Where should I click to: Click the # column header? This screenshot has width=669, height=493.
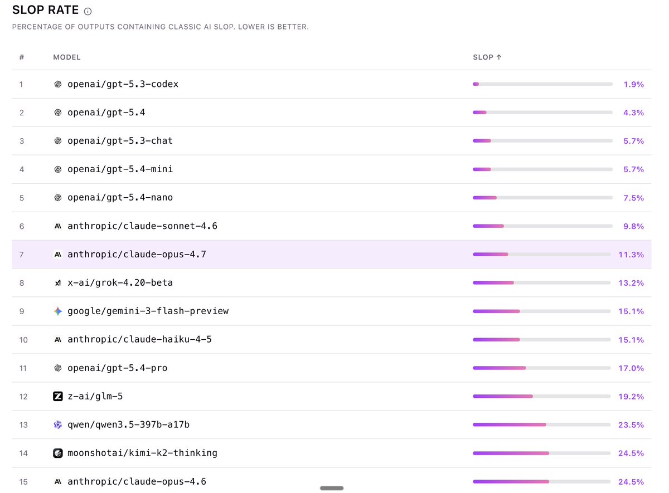pyautogui.click(x=22, y=57)
